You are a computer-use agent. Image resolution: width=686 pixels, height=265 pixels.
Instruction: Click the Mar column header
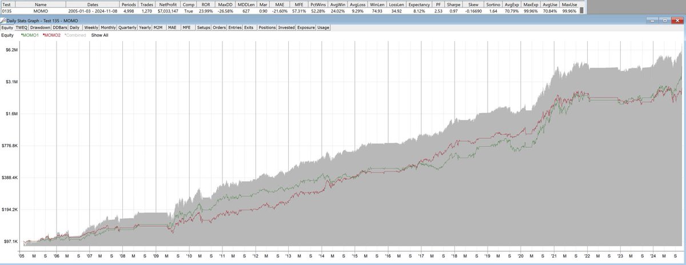[264, 5]
